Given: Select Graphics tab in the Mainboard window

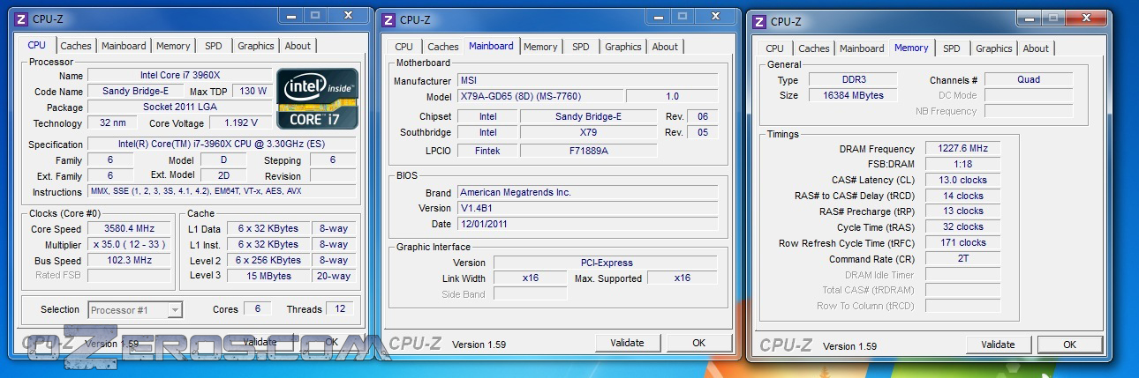Looking at the screenshot, I should click(623, 47).
